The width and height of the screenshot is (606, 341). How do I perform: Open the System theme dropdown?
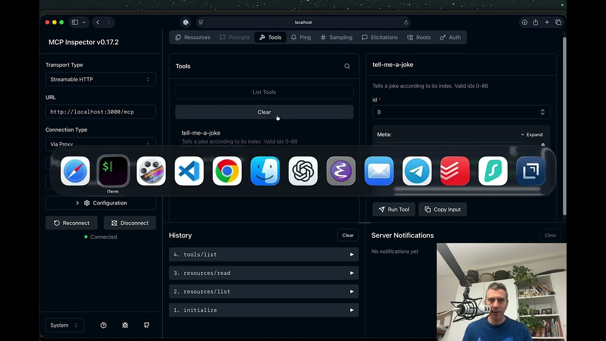[64, 325]
